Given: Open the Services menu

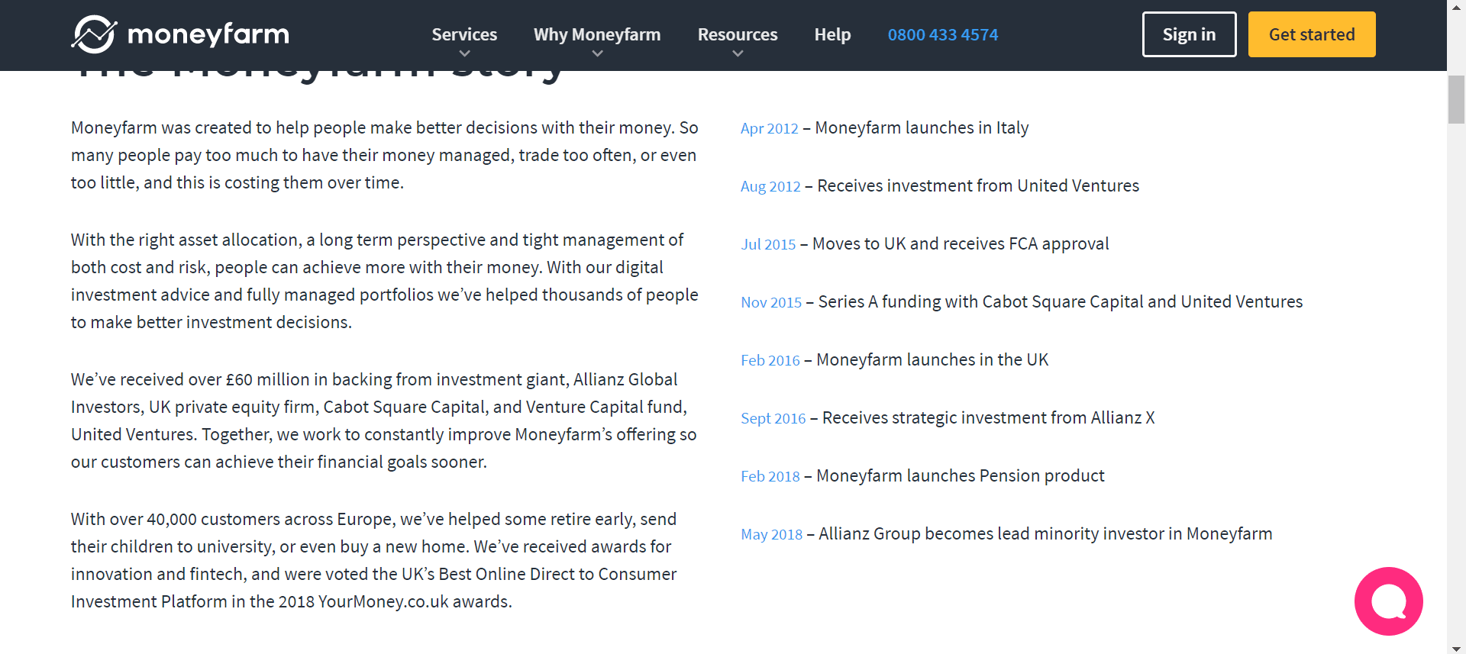Looking at the screenshot, I should tap(464, 34).
